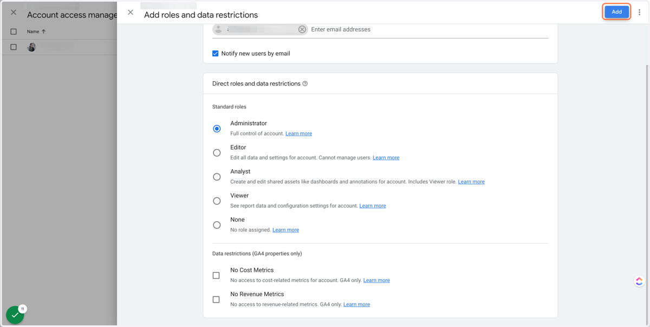Uncheck Notify new users by email

tap(216, 54)
